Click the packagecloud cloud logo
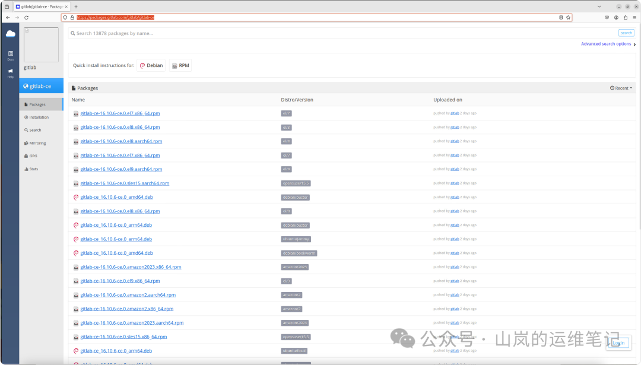 pos(9,34)
